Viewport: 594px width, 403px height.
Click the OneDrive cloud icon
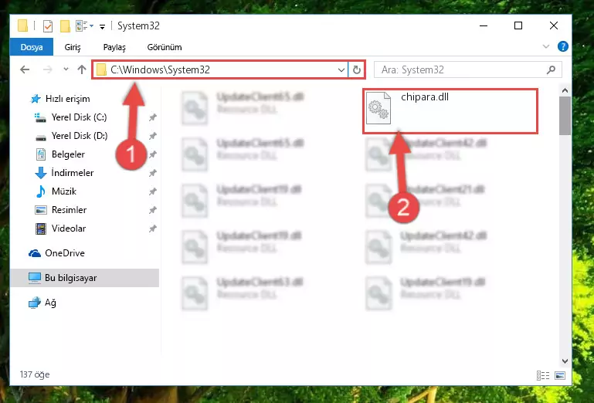(x=35, y=253)
